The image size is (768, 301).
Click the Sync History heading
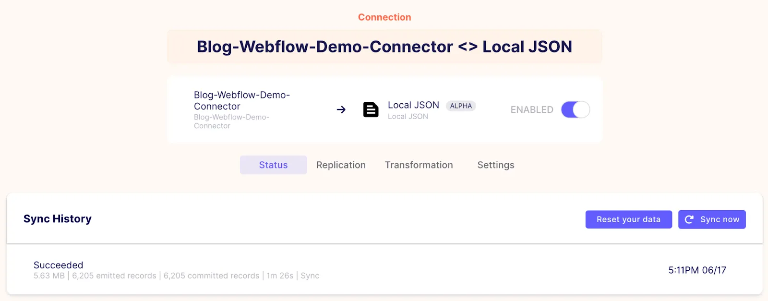[58, 219]
